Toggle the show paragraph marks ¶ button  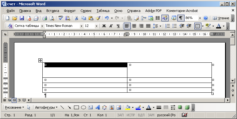(x=181, y=18)
